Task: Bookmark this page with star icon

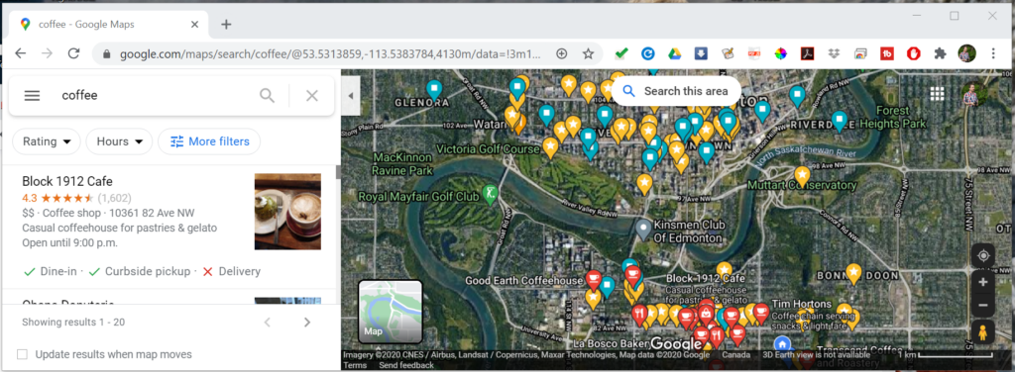Action: tap(588, 53)
